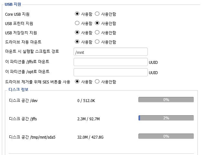Enable Core USB 지원 with 사용함 radio
This screenshot has height=155, width=202.
pos(77,14)
